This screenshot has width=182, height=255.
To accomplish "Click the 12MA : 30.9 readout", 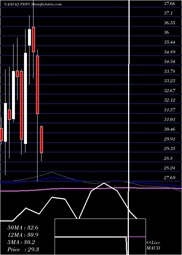I will click(23, 235).
